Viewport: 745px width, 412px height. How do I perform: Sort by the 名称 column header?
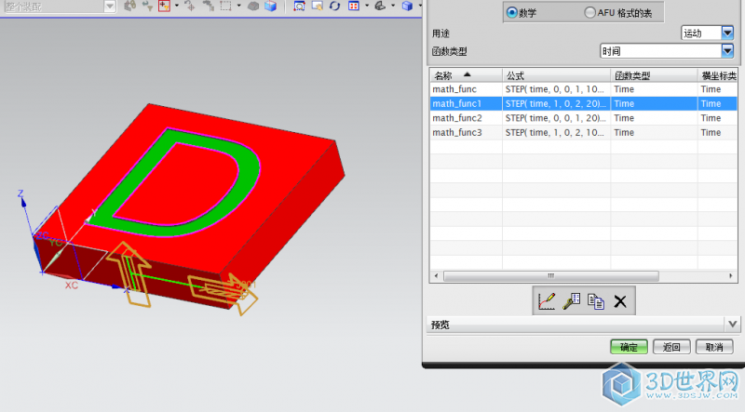tap(466, 75)
